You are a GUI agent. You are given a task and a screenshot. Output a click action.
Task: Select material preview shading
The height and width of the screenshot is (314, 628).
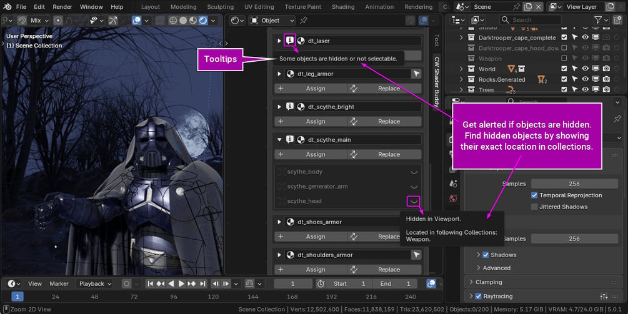click(x=192, y=21)
